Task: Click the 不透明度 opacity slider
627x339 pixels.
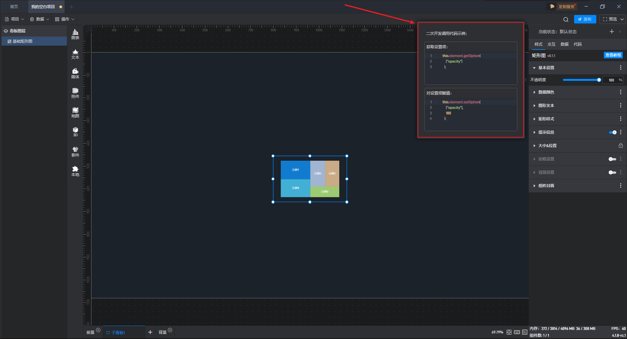Action: [581, 80]
